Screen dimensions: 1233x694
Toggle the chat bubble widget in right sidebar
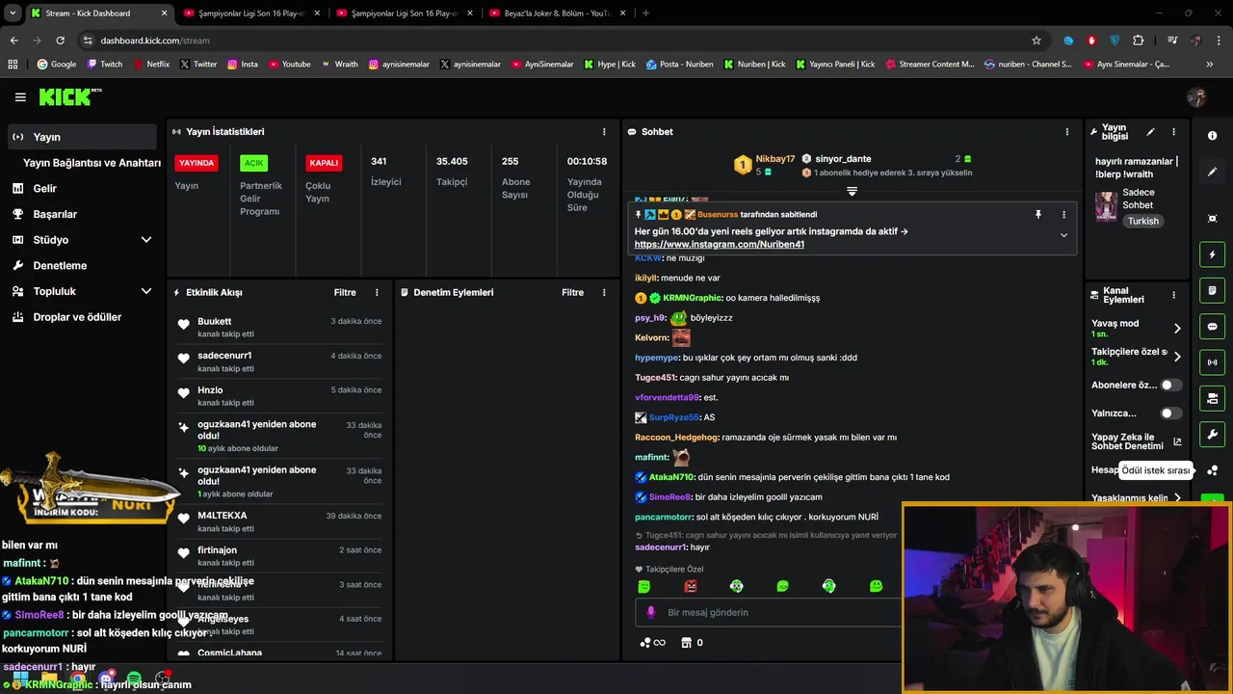[x=1212, y=327]
